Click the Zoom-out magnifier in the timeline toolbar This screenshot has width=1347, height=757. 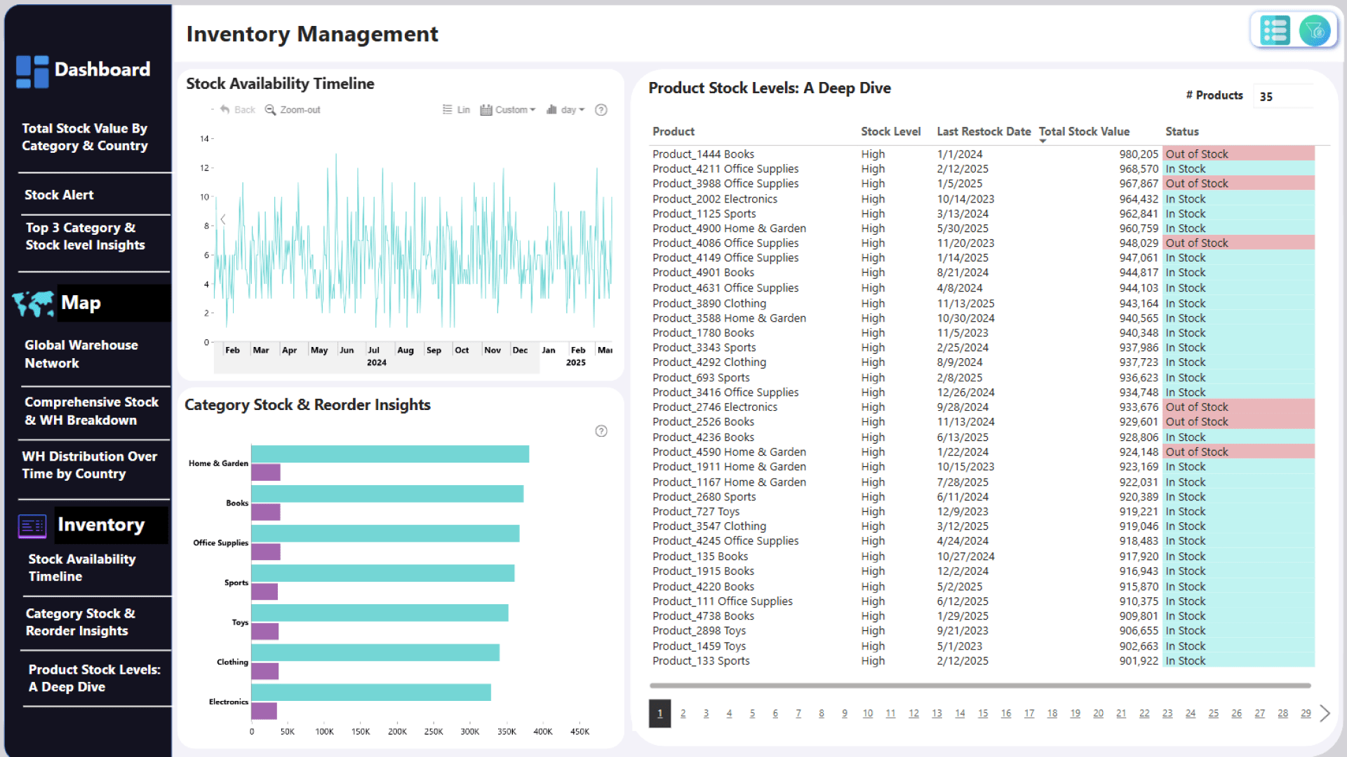270,110
